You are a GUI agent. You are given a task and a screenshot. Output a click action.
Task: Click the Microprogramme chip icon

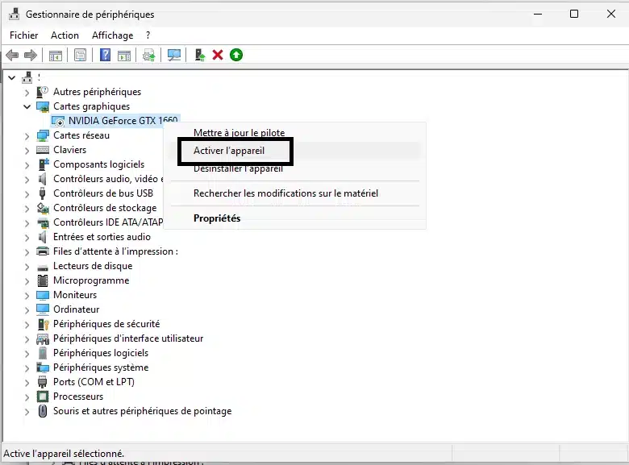click(43, 280)
